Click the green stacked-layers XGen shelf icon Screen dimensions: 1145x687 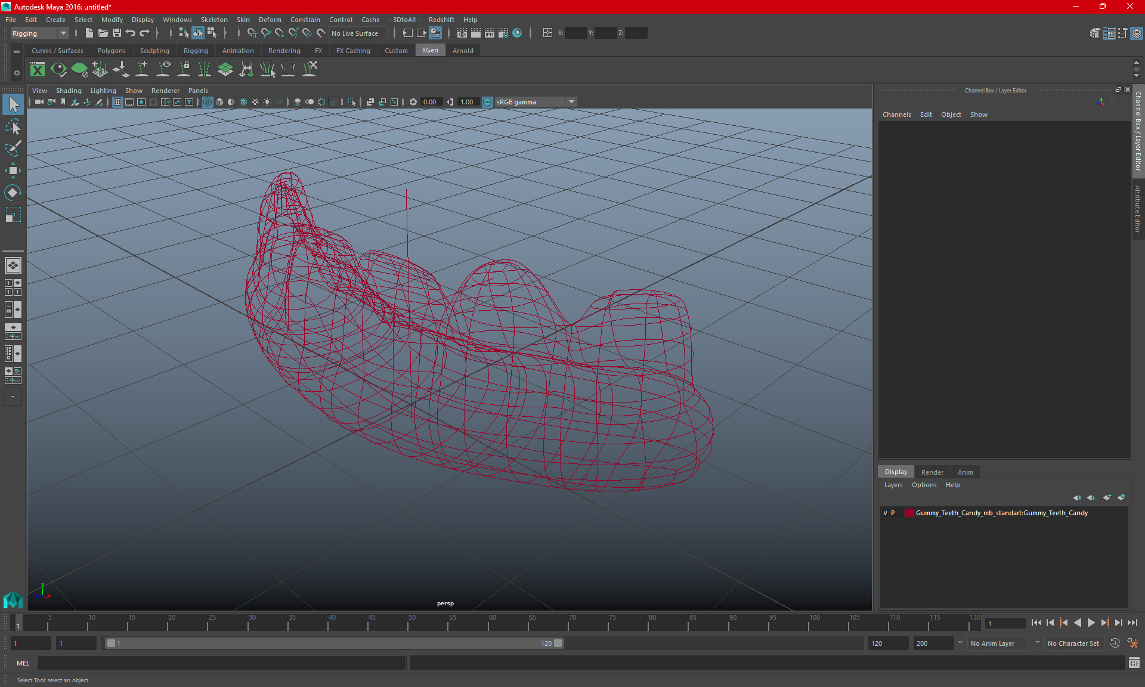(x=225, y=70)
